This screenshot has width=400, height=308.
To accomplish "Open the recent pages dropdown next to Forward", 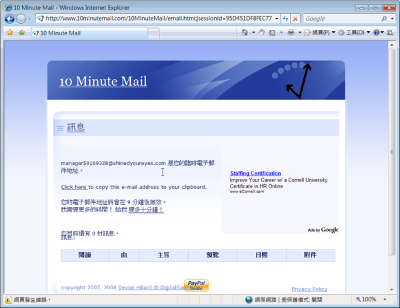I will tap(29, 19).
